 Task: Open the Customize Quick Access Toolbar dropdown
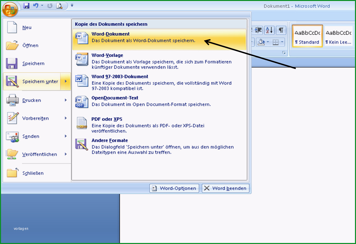[72, 5]
